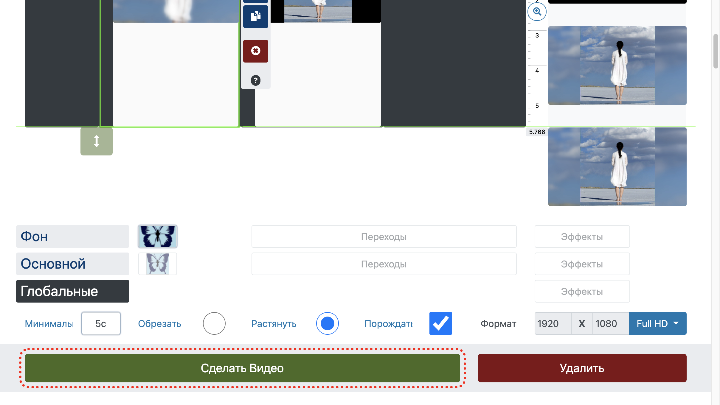Click the Минималь duration input field
The image size is (720, 405).
(101, 323)
